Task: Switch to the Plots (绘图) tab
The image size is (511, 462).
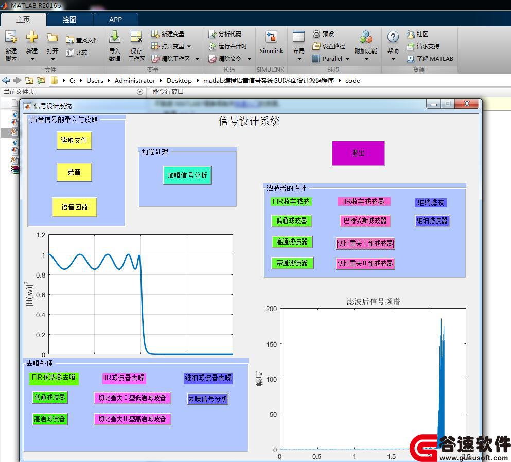Action: (x=69, y=20)
